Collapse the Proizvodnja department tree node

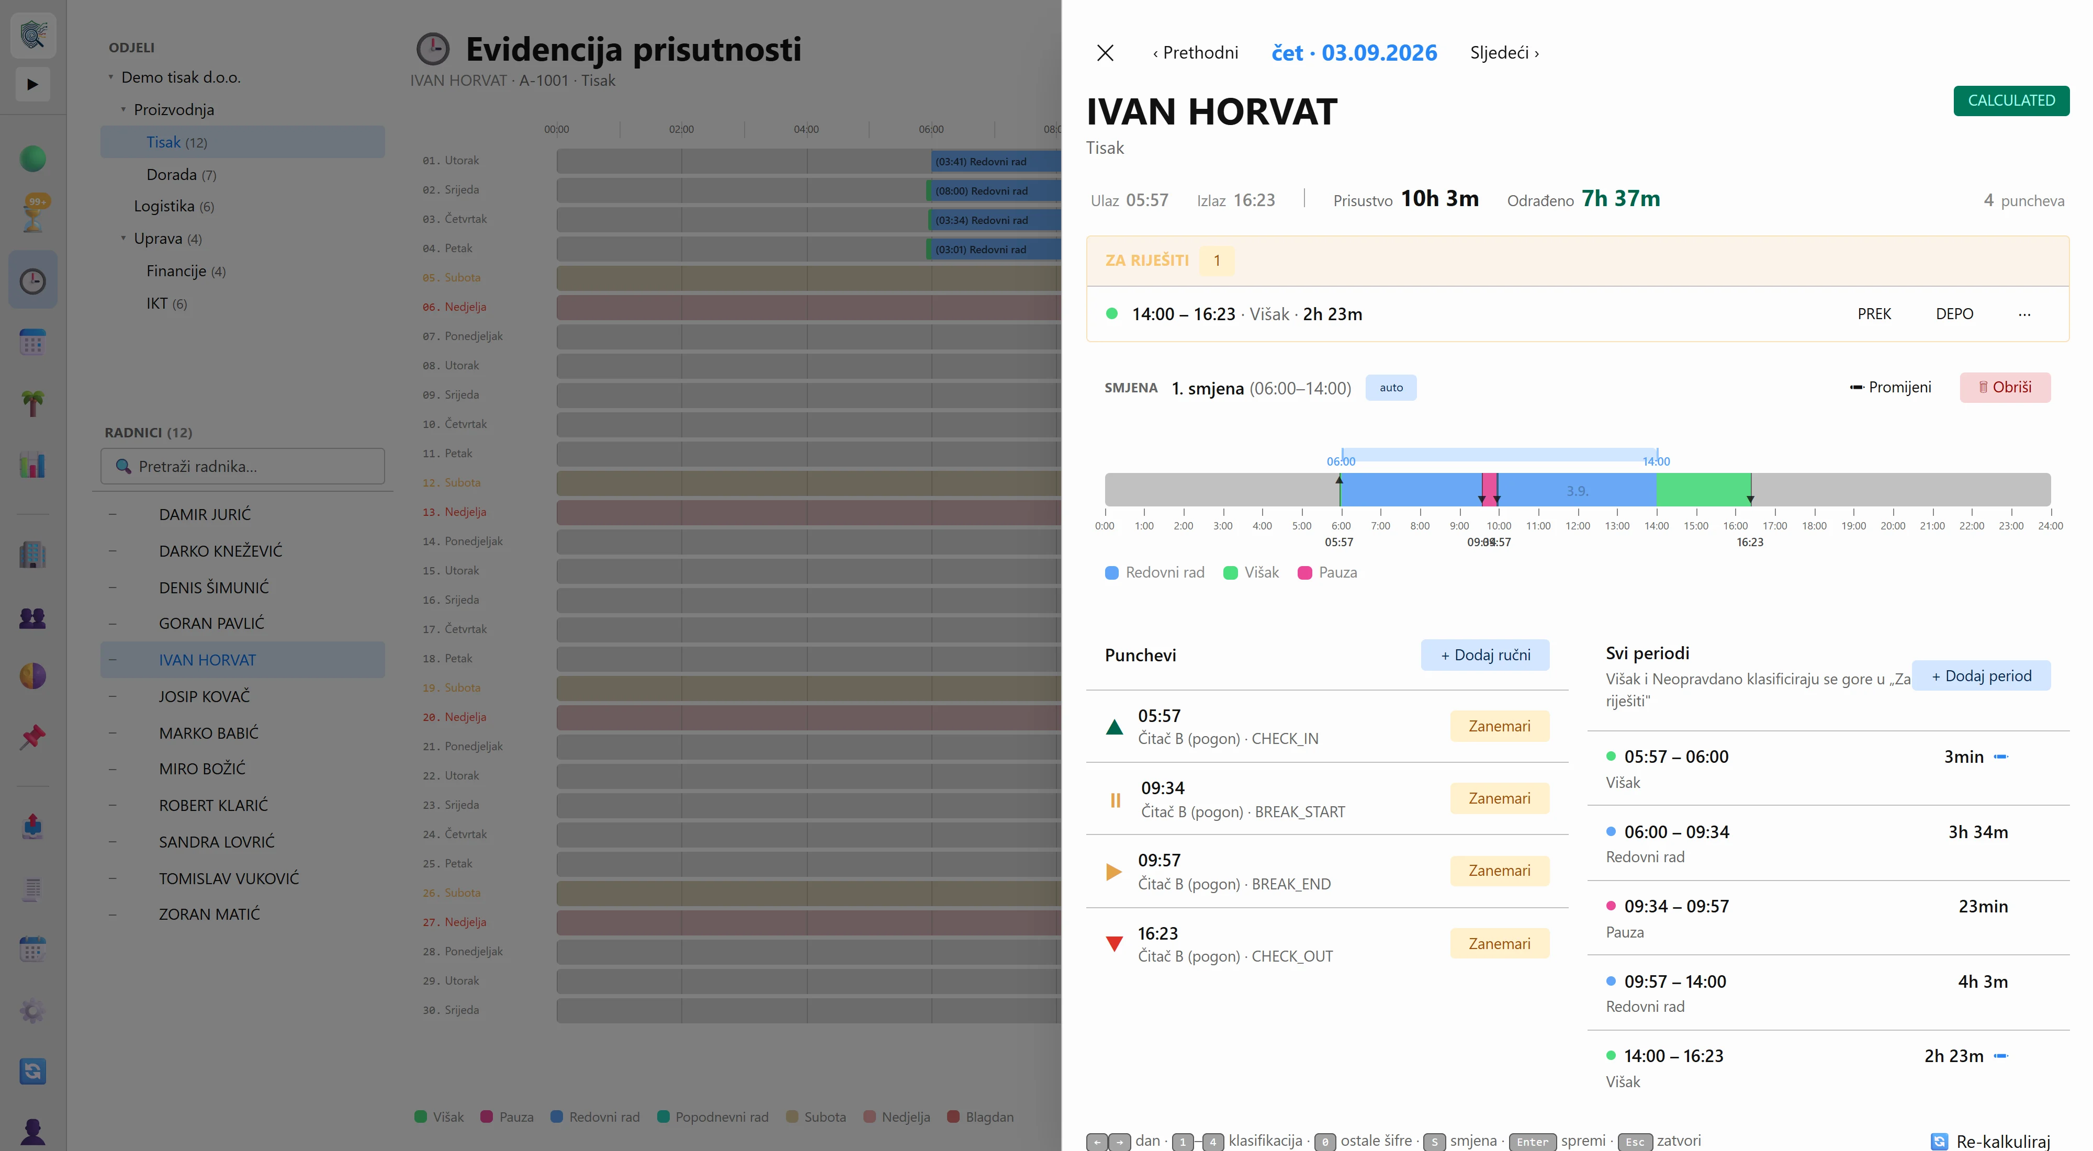[x=123, y=109]
